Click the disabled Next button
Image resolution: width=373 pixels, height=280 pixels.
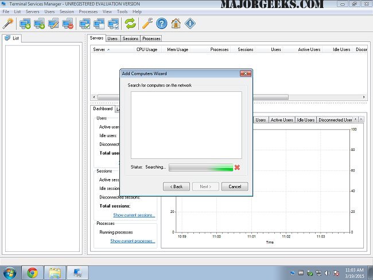point(205,186)
